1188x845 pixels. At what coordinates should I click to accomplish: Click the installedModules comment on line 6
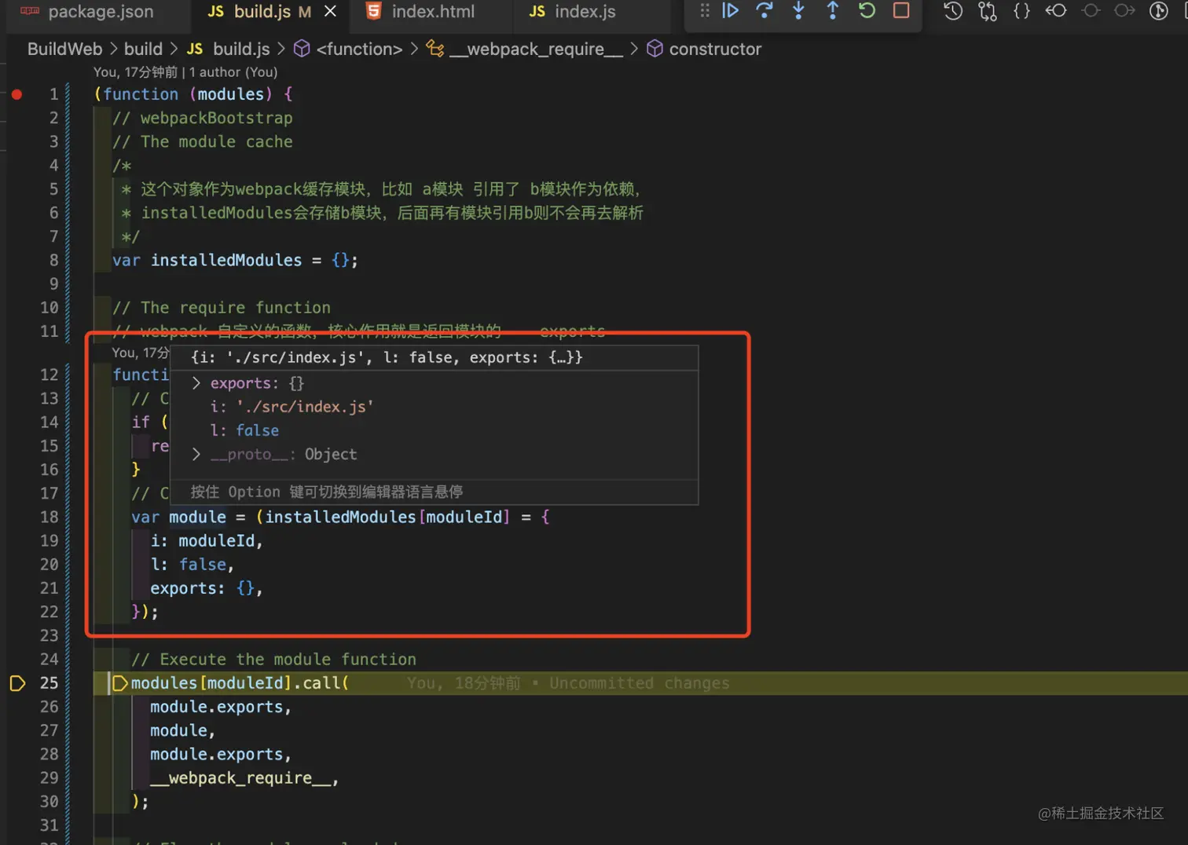tap(383, 213)
